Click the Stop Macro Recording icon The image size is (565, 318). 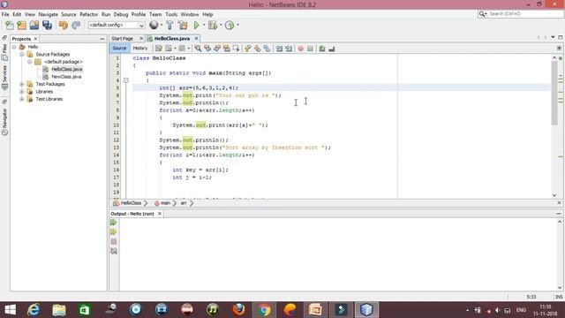pos(310,49)
